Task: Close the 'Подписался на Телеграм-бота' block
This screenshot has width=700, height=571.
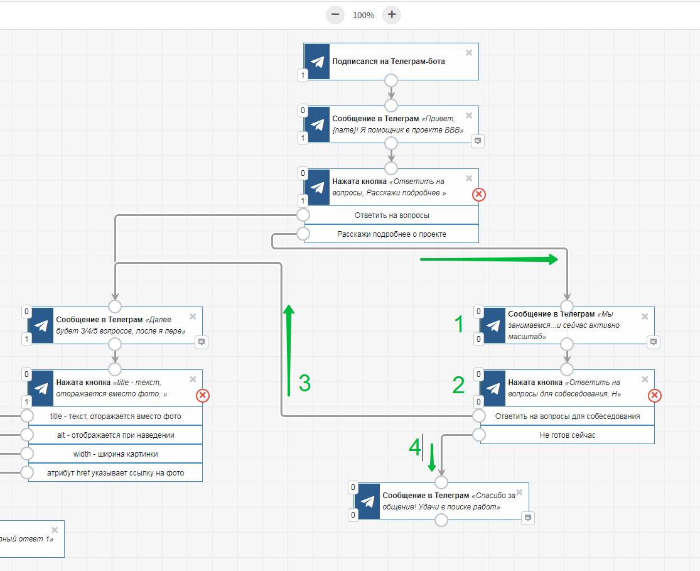Action: 468,53
